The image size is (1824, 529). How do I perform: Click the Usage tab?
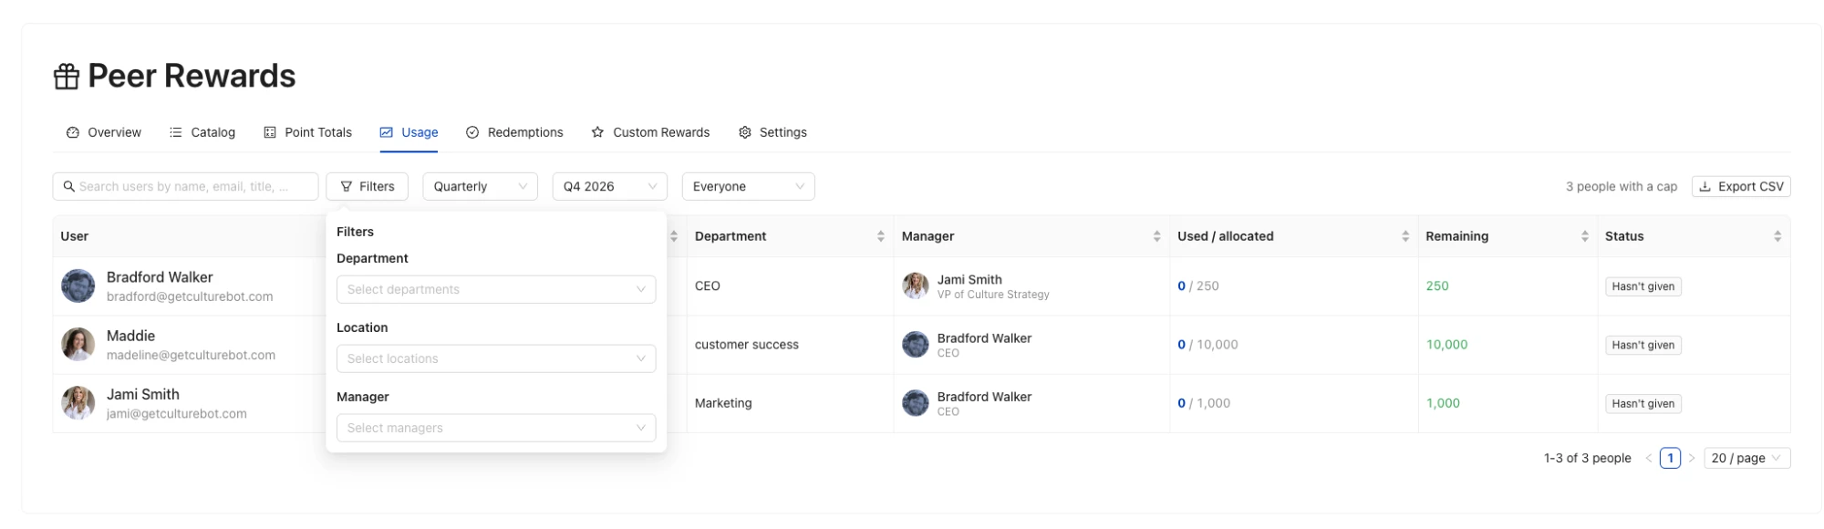409,132
